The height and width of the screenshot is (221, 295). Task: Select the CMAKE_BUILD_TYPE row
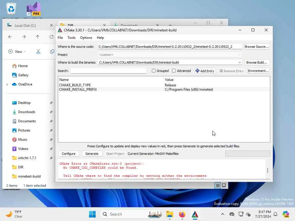pyautogui.click(x=164, y=85)
